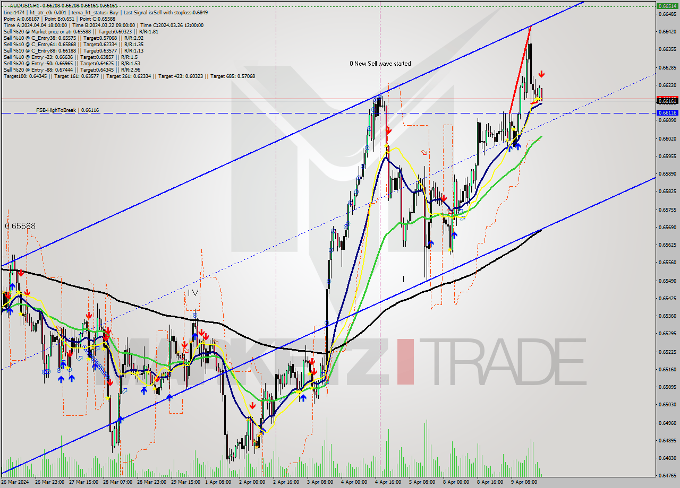Click the '28 Mar 07:00' time label

pos(118,482)
